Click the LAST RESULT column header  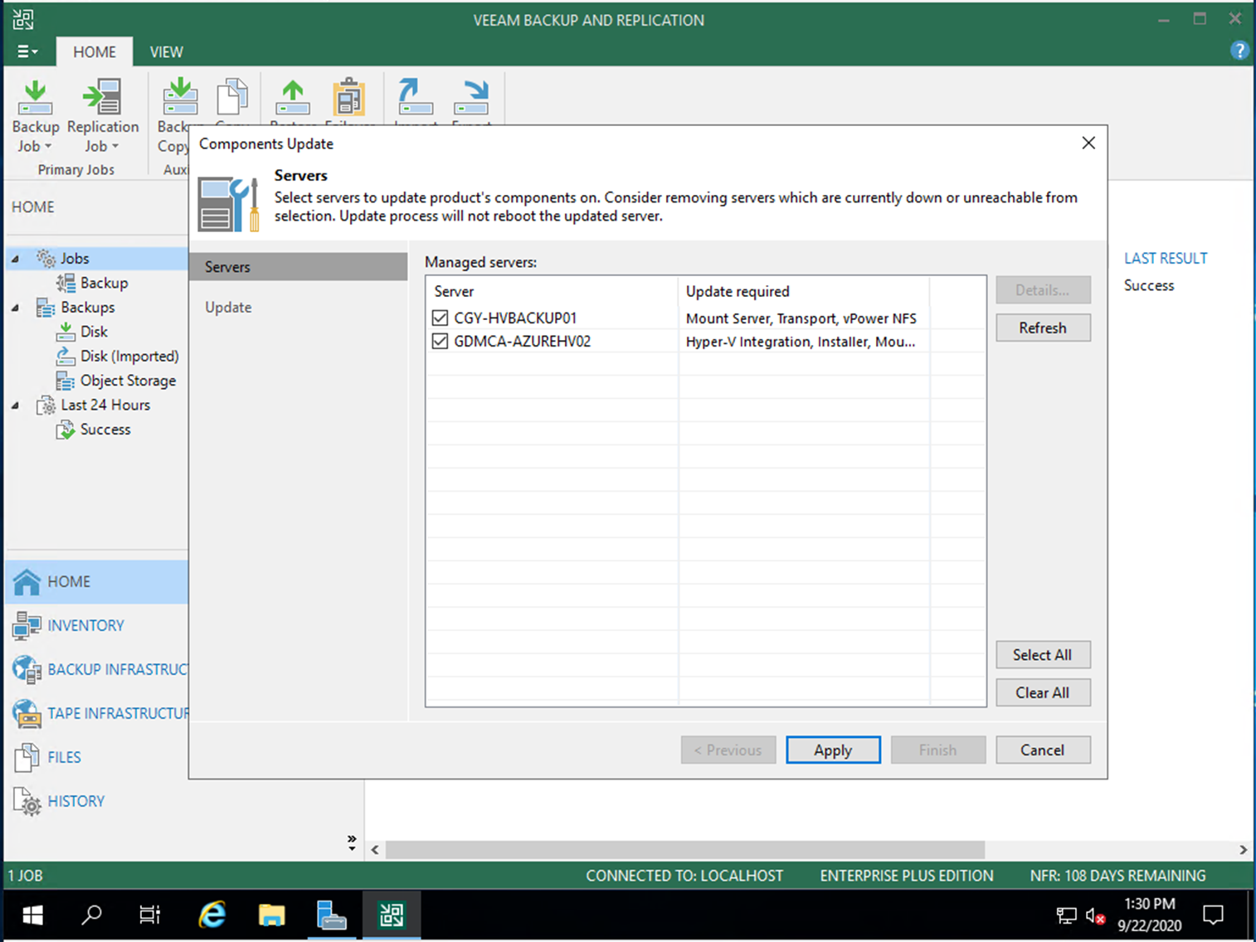pos(1166,258)
